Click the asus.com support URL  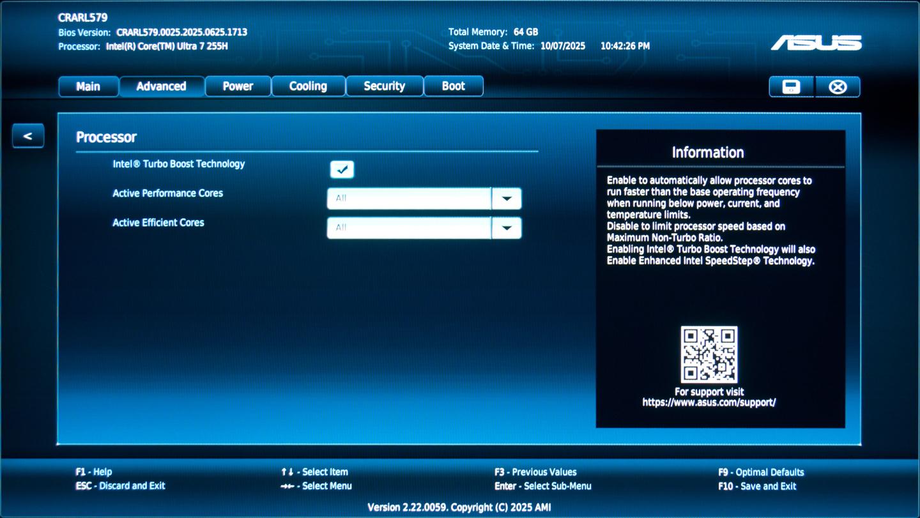pos(709,402)
